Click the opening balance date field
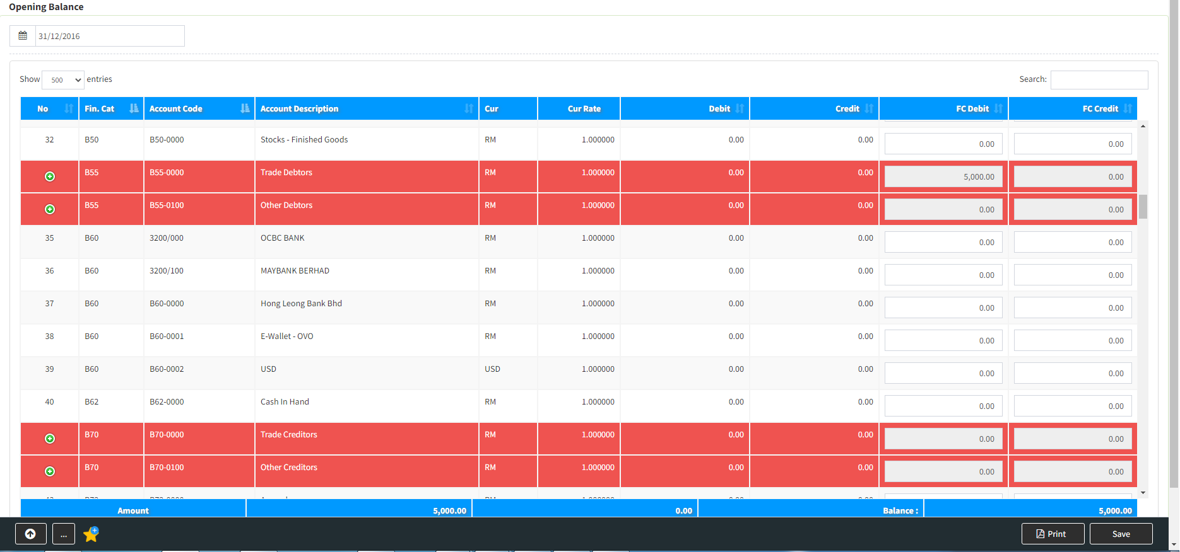The image size is (1180, 552). click(x=109, y=36)
